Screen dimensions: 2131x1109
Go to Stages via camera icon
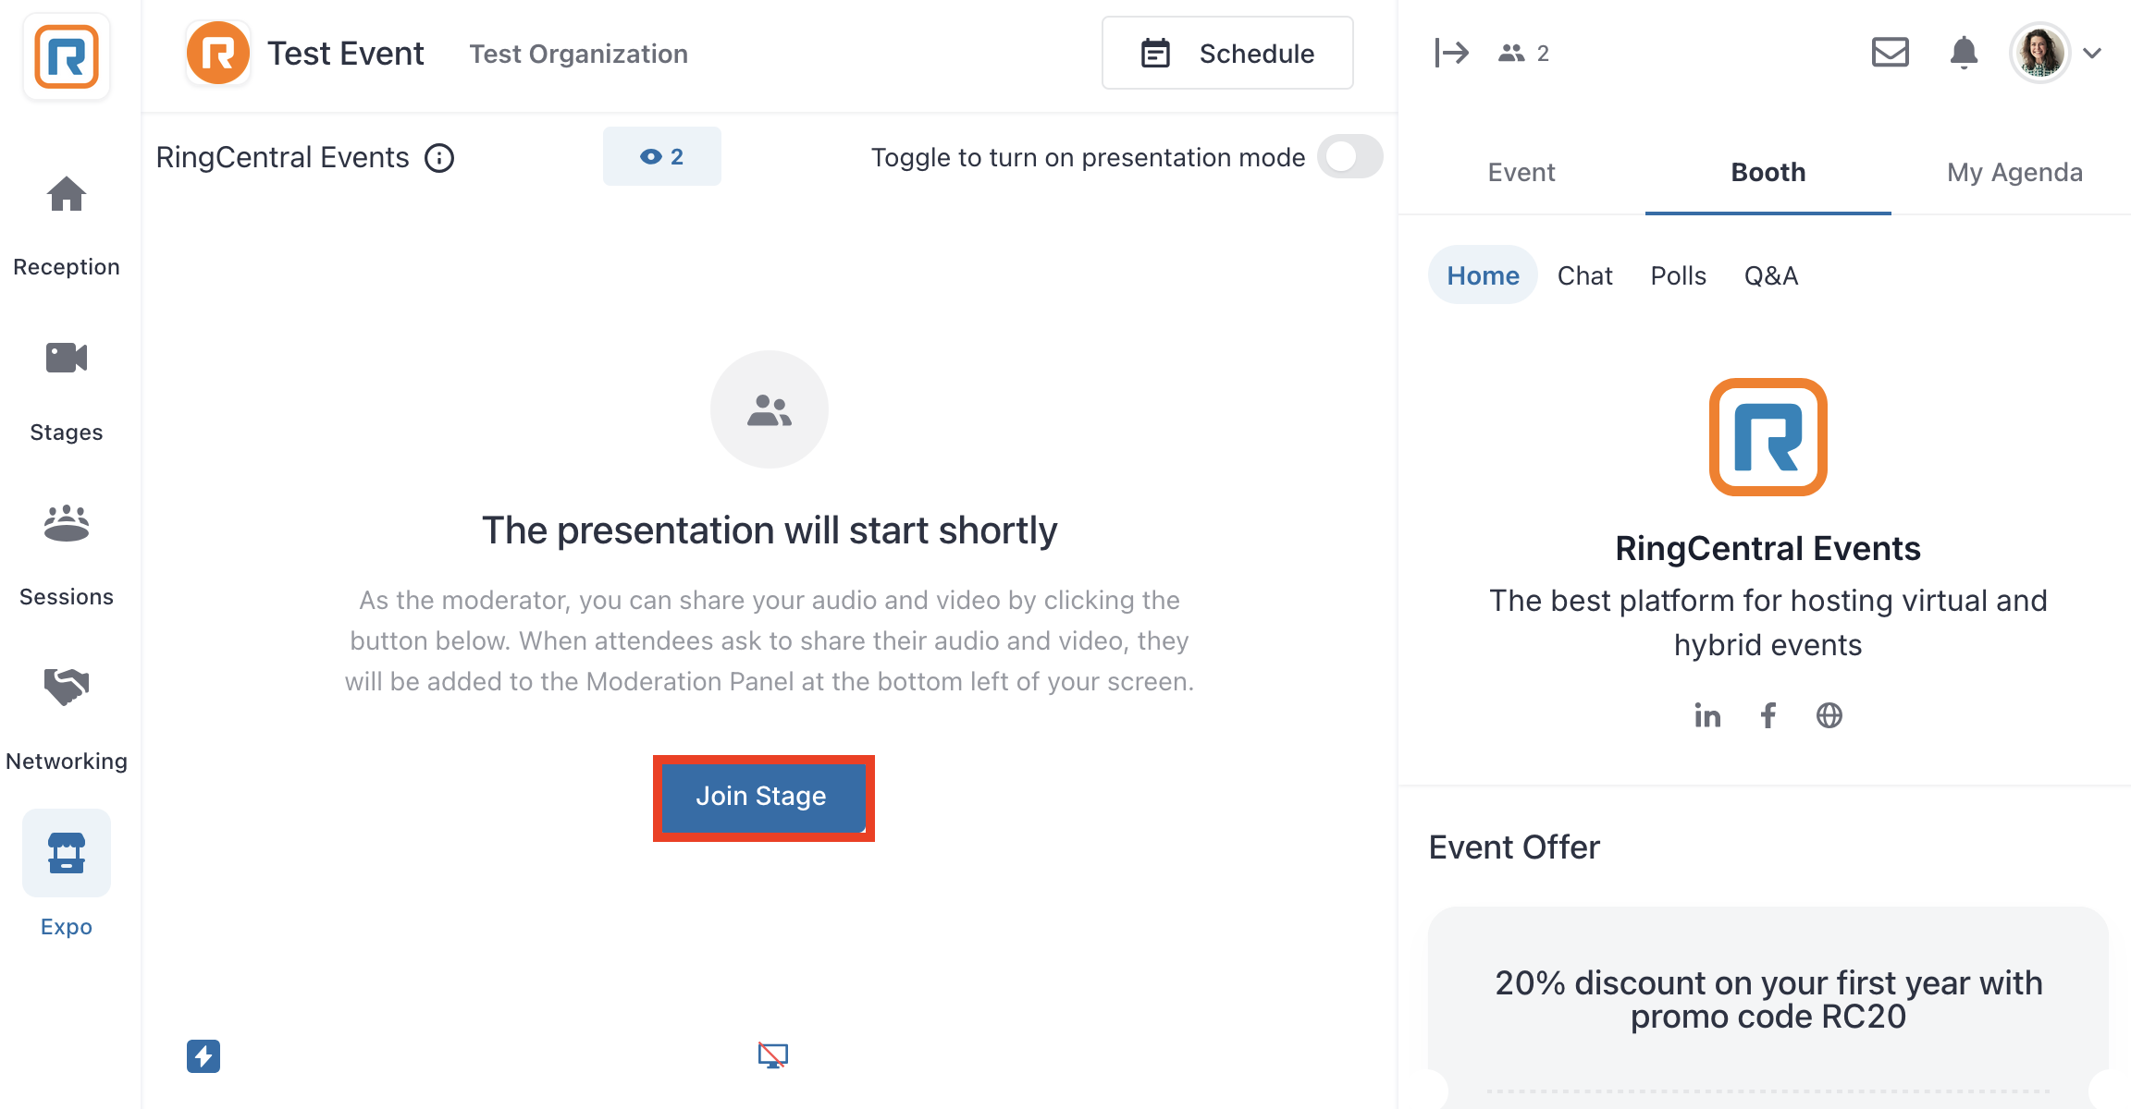[67, 358]
